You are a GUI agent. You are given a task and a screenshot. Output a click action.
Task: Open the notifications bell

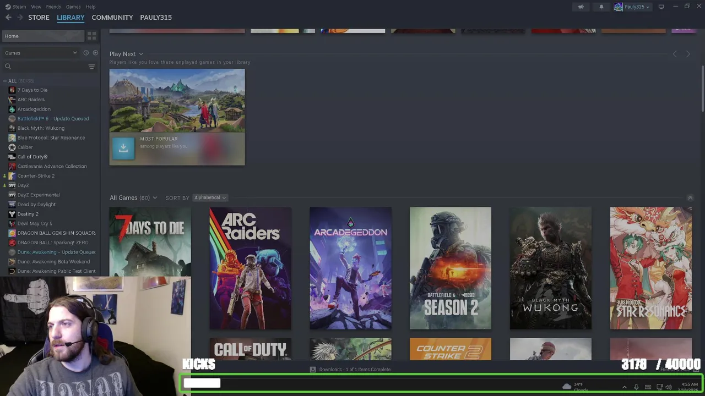point(601,7)
